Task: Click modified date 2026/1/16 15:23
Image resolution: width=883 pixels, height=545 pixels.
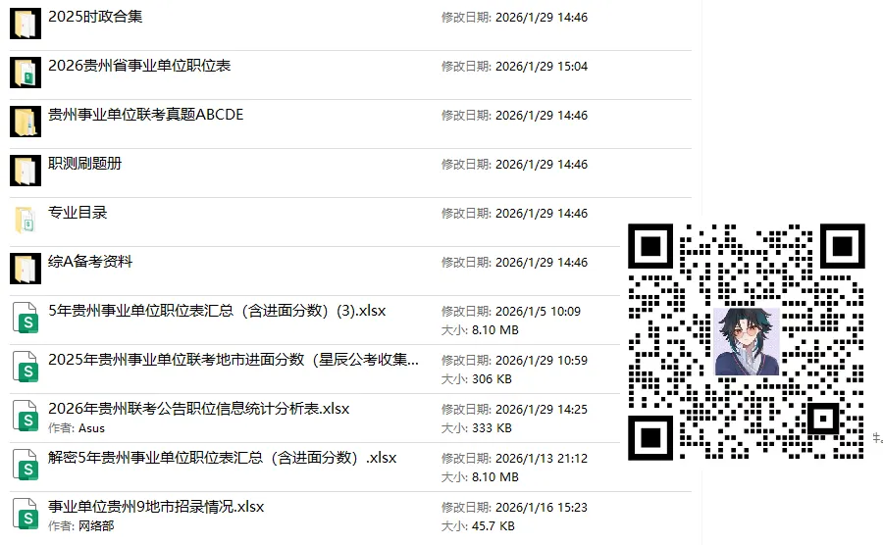Action: [x=542, y=508]
